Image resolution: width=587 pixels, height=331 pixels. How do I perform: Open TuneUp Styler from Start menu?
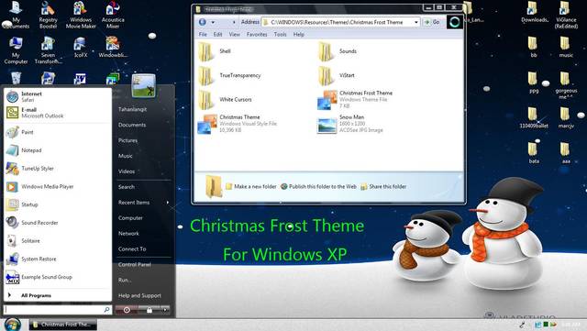[58, 169]
